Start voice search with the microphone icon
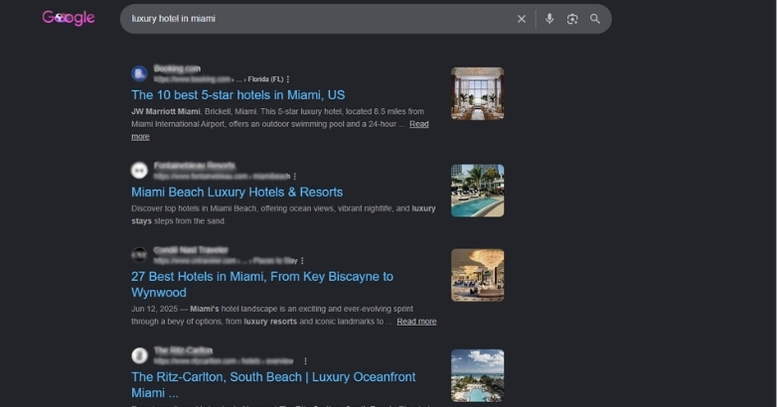777x407 pixels. click(x=549, y=19)
